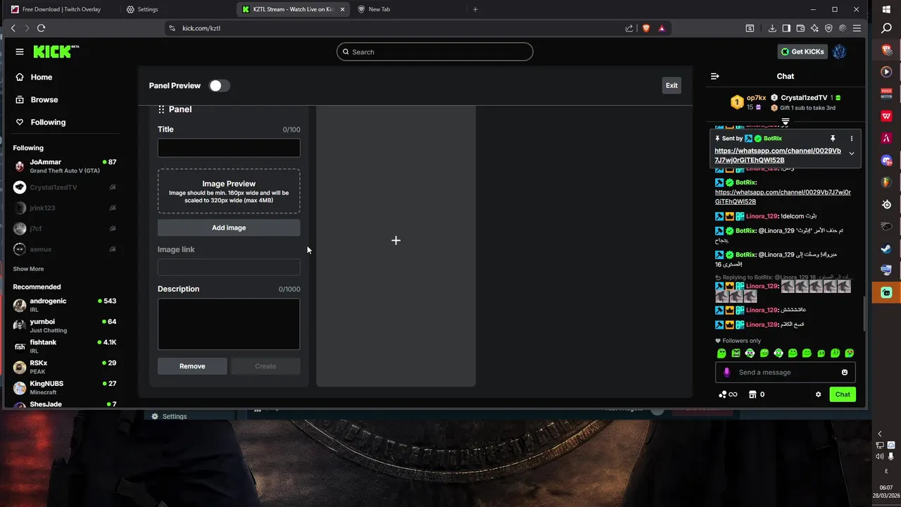Click Send a message chat input
Screen dimensions: 901x507
click(x=786, y=372)
